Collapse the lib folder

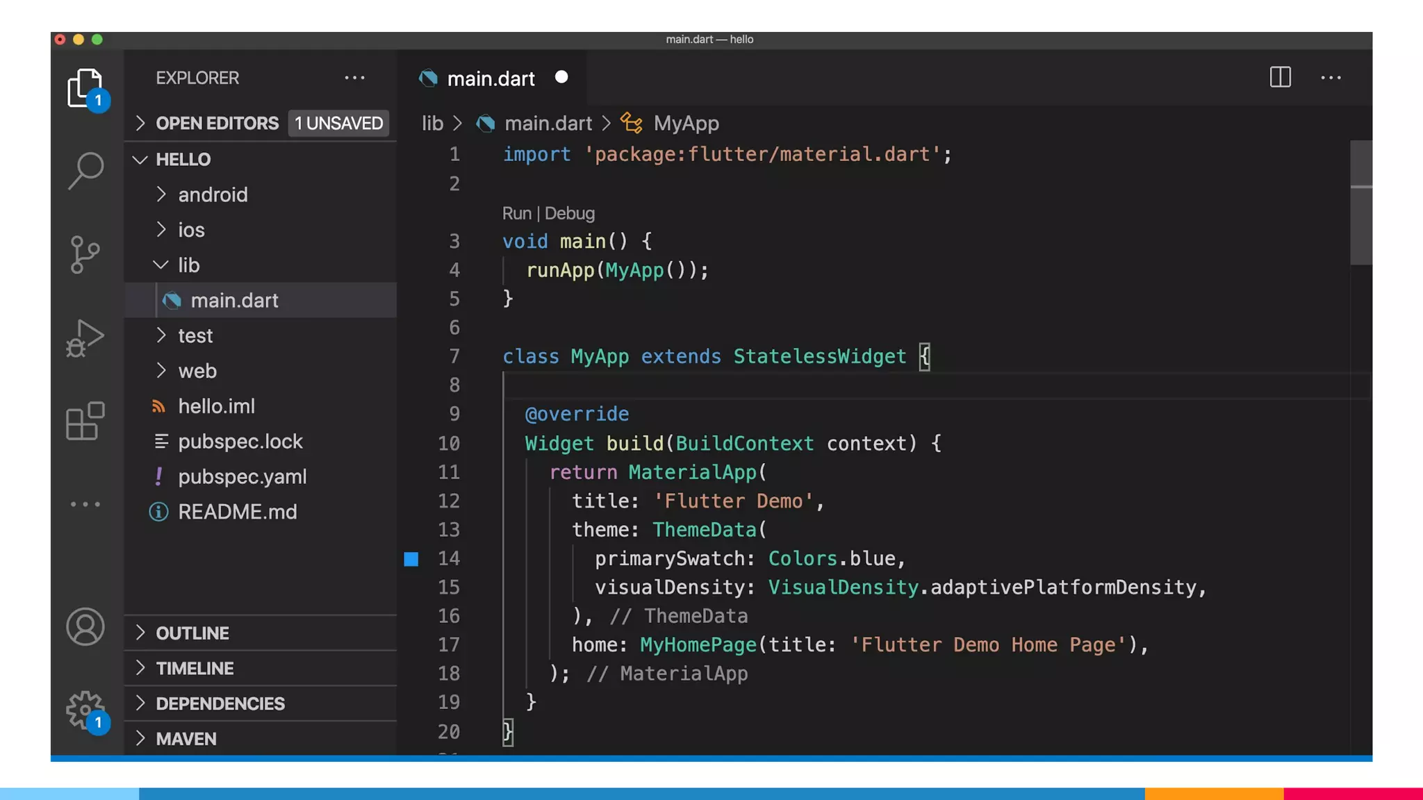(x=188, y=265)
